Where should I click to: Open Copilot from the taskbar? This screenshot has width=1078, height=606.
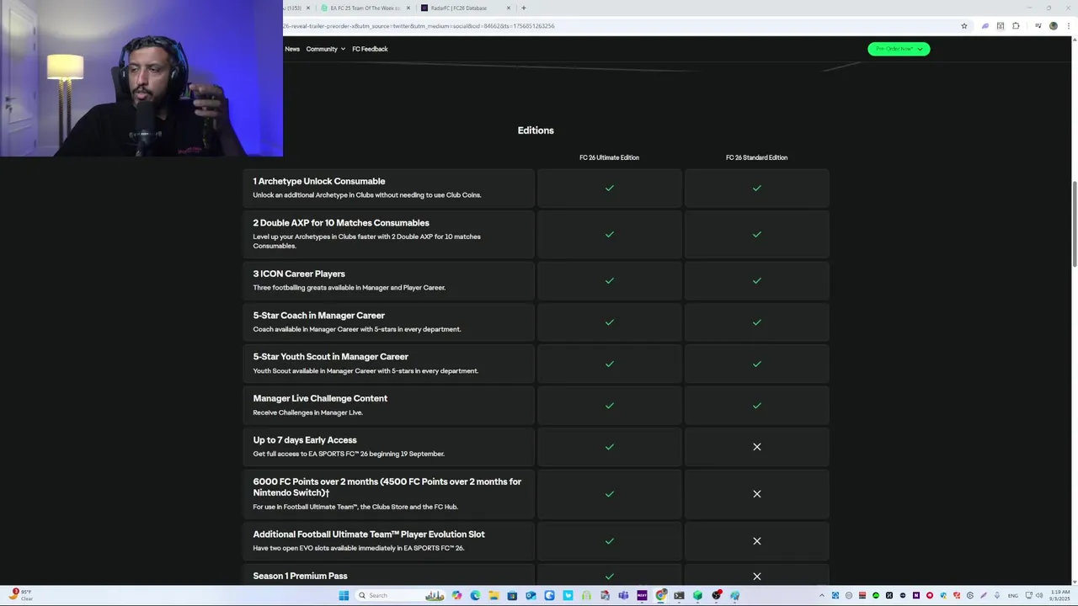456,596
